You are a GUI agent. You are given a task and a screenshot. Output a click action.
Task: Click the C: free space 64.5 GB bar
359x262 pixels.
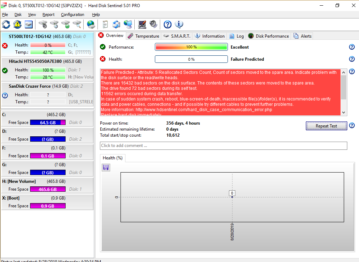(48, 122)
